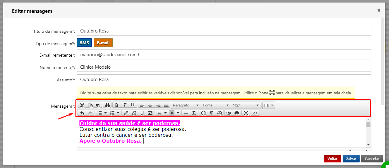Align text right
This screenshot has height=168, width=389.
tap(158, 105)
